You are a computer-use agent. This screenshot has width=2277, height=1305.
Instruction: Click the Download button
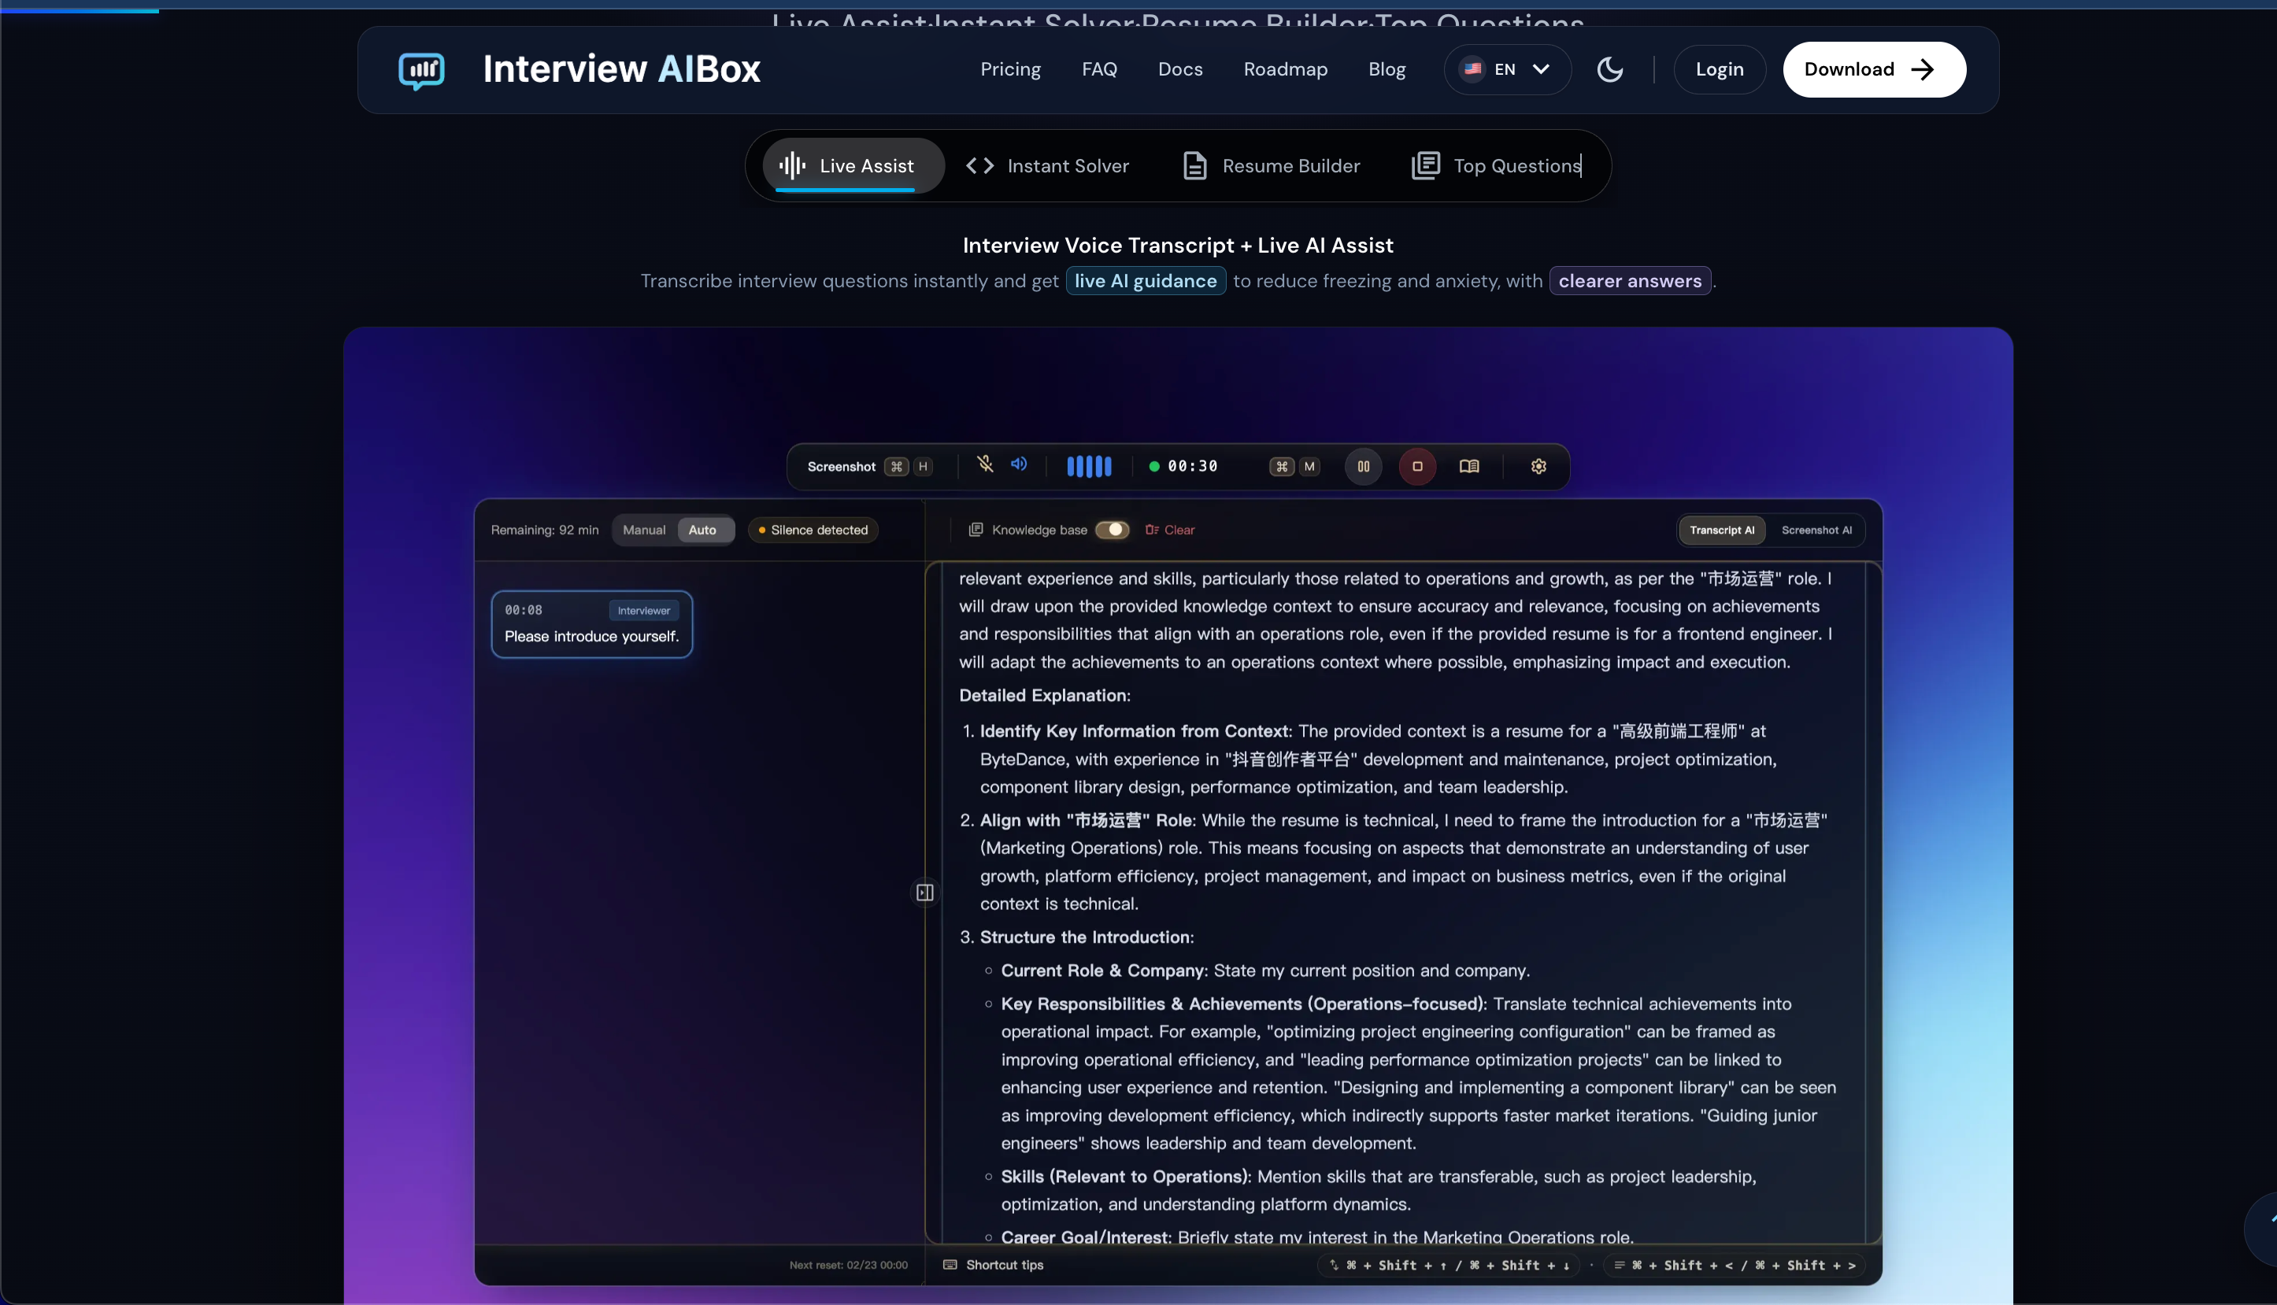click(x=1874, y=70)
